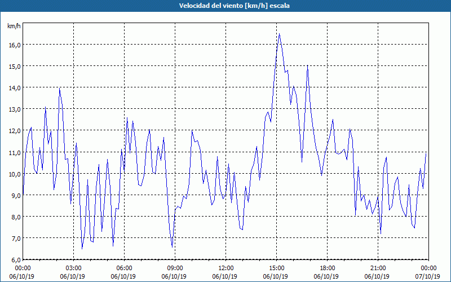Click the "00:00" label above date 07/10/19
This screenshot has height=282, width=451.
[428, 268]
